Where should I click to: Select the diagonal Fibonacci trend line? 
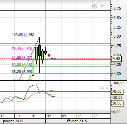click(30, 58)
